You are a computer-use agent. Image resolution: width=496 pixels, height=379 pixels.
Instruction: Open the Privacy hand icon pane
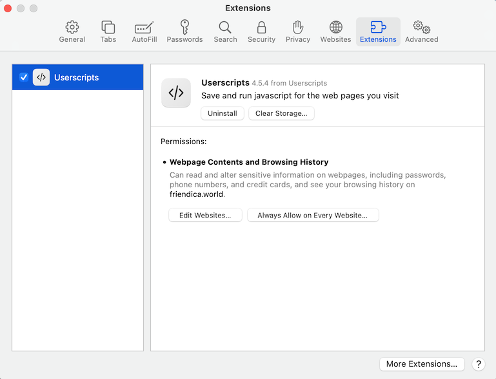pyautogui.click(x=297, y=32)
